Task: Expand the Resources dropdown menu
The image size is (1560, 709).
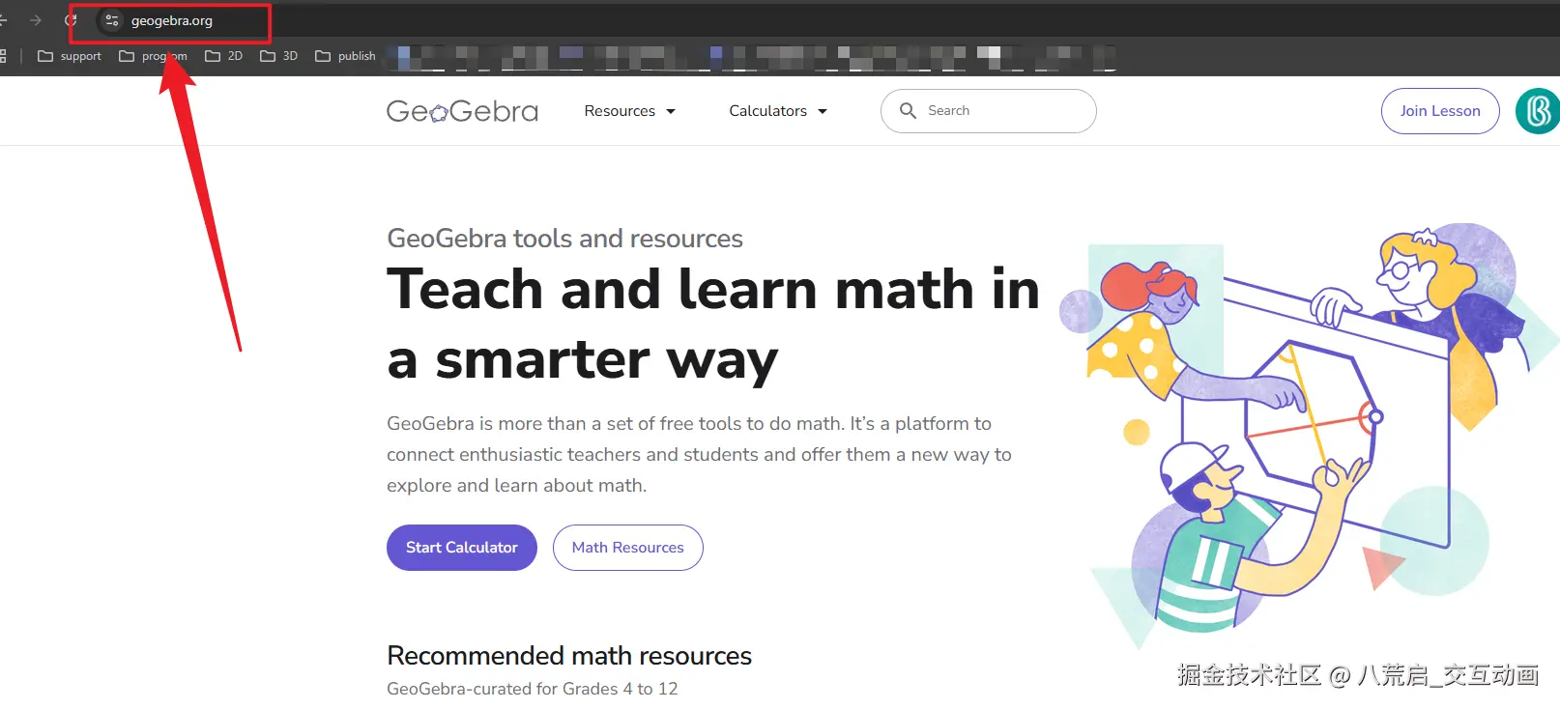Action: click(630, 111)
